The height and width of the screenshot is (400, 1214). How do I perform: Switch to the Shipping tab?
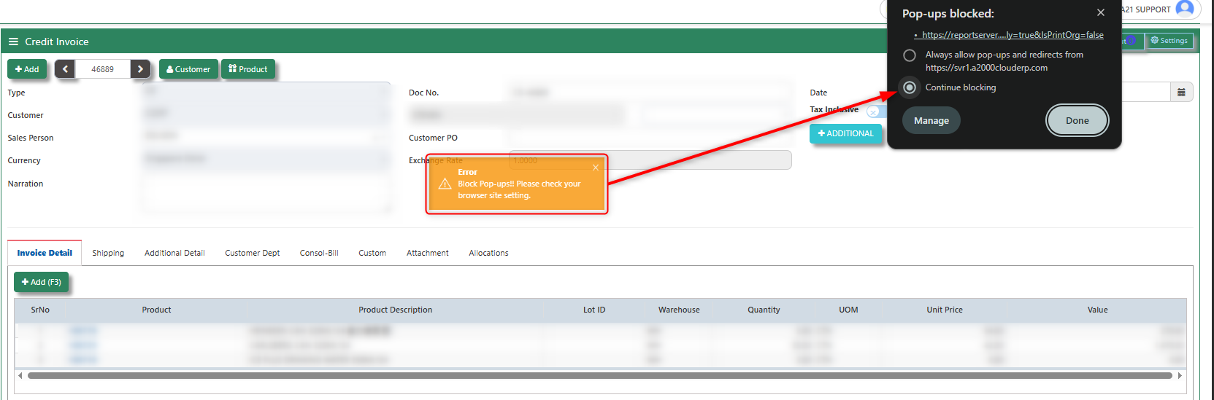tap(108, 253)
